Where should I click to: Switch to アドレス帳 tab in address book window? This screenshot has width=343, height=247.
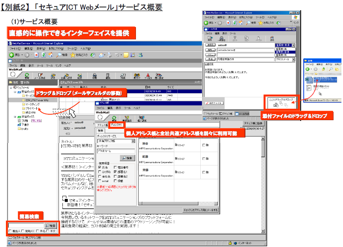[102, 125]
